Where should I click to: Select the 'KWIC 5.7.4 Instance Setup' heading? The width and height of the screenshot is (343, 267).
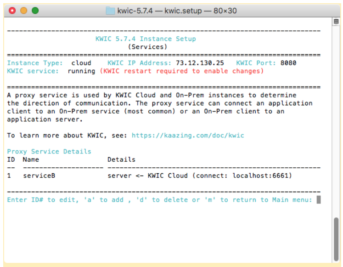tap(146, 39)
